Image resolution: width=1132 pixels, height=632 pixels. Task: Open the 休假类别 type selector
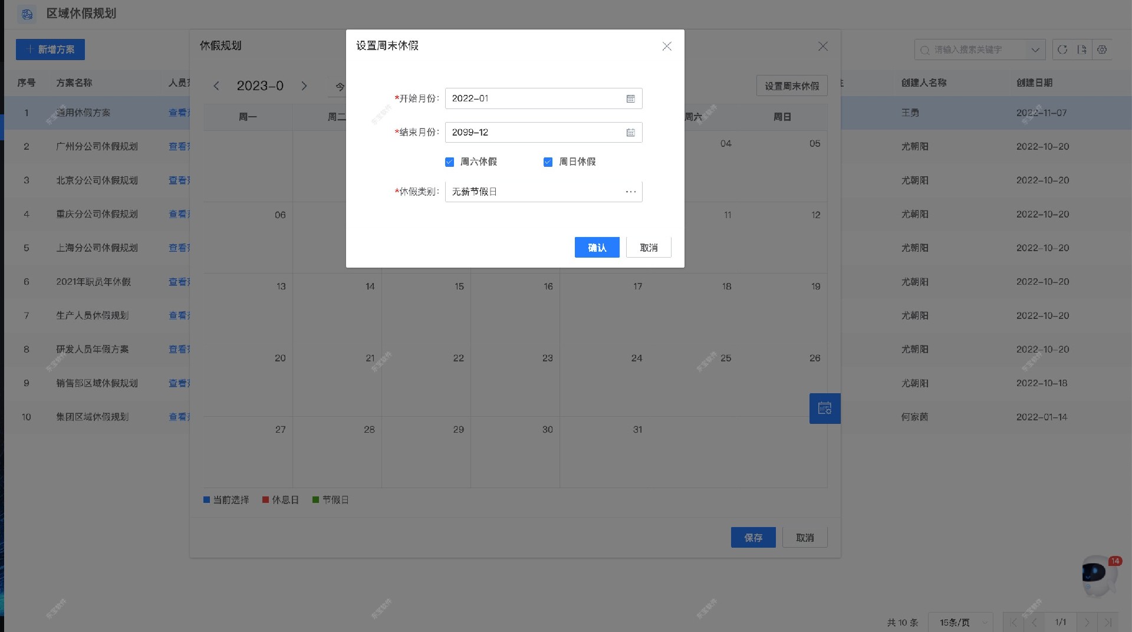point(630,191)
